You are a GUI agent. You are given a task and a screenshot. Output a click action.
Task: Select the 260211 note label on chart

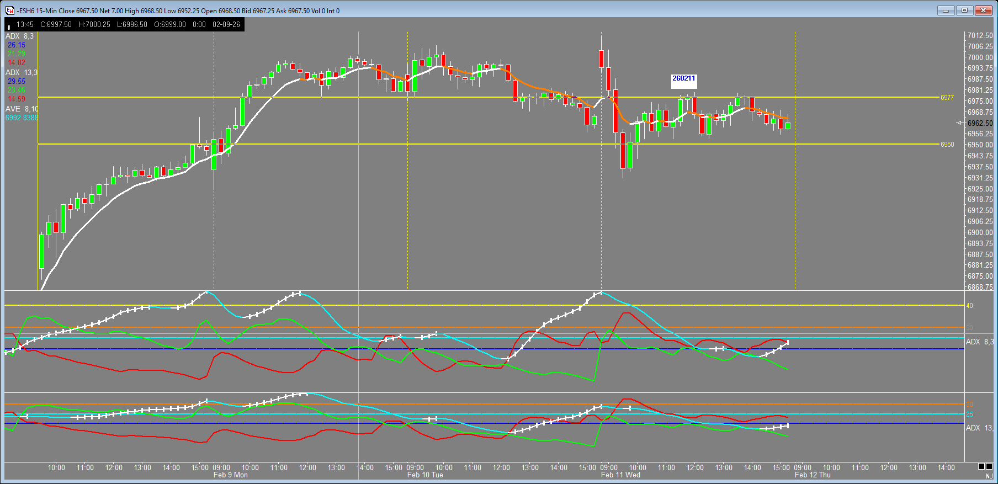(x=683, y=79)
